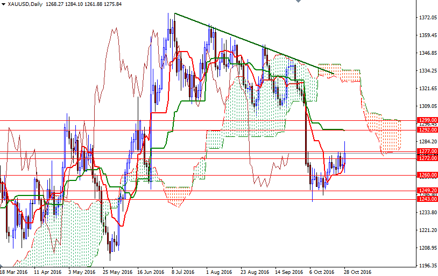Click the small triangle marker at bottom-left corner
This screenshot has width=438, height=276.
click(x=2, y=265)
